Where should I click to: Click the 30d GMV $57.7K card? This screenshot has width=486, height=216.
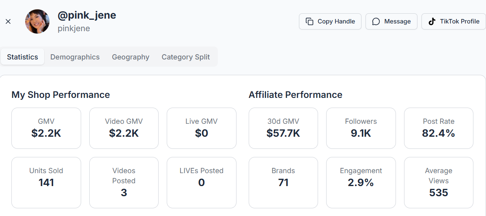283,128
